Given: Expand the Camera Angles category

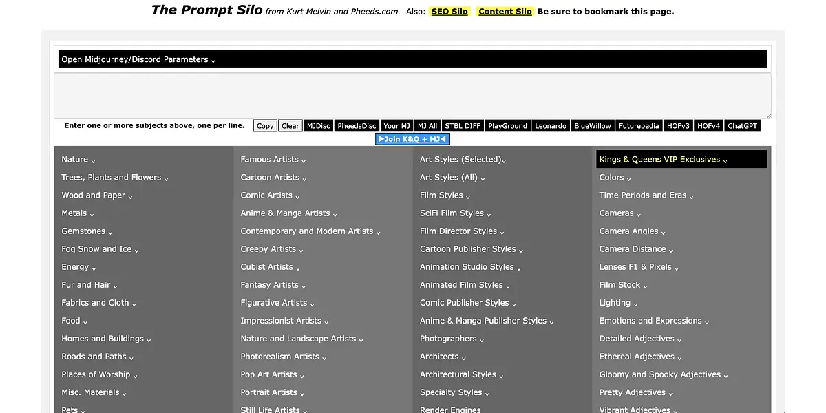Looking at the screenshot, I should 632,231.
